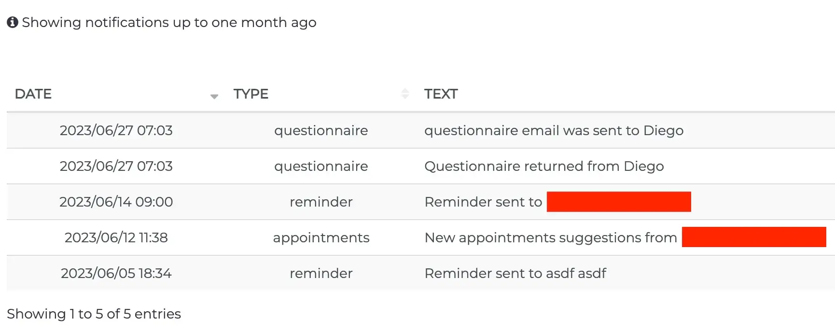Select the DATE column header
835x334 pixels.
33,94
